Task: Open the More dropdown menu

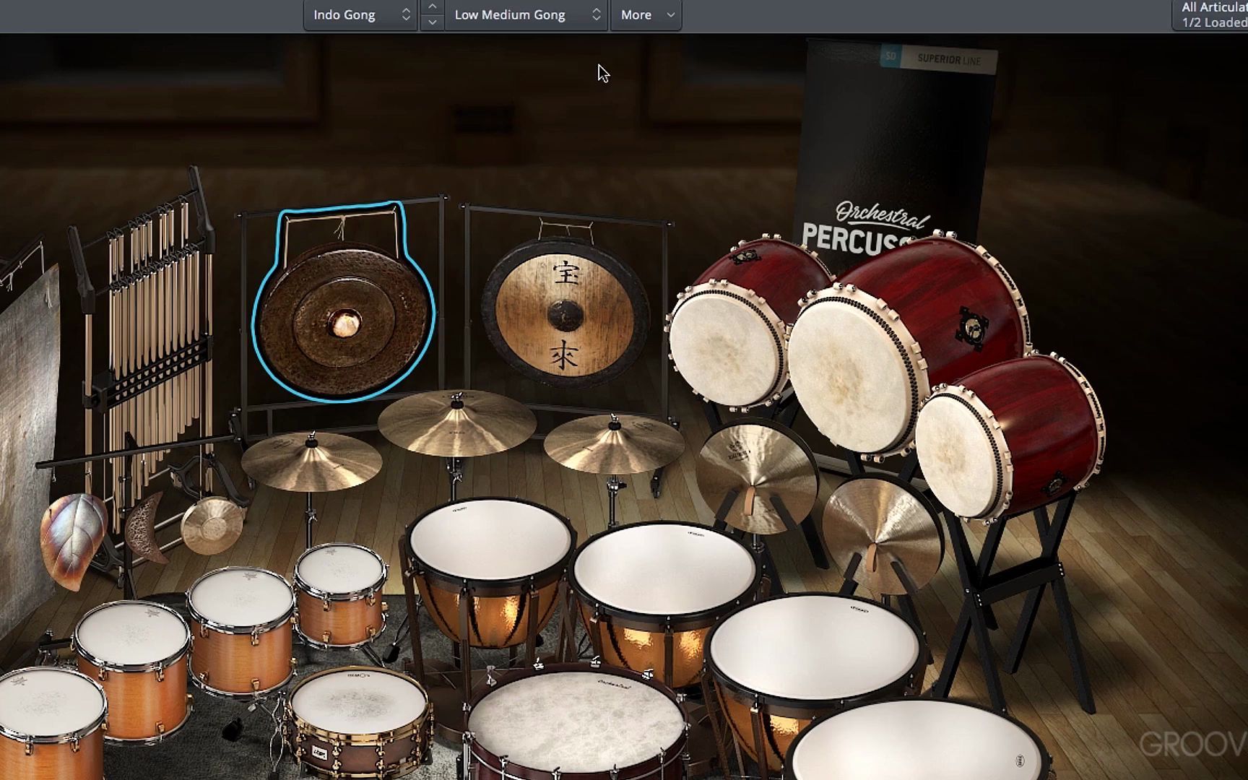Action: click(645, 14)
